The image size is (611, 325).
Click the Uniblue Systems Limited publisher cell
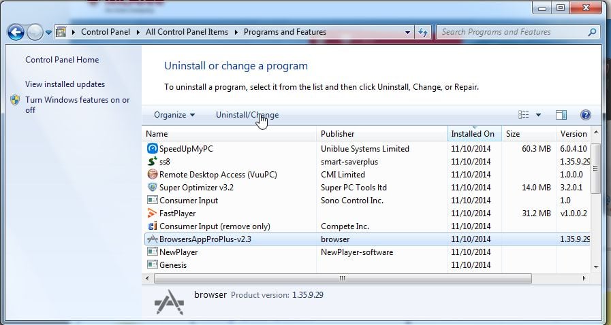pos(364,148)
